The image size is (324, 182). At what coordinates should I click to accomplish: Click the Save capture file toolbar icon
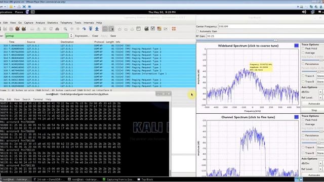[x=38, y=29]
